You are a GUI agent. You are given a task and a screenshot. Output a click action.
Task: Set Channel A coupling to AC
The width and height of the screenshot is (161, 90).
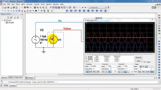tap(103, 72)
